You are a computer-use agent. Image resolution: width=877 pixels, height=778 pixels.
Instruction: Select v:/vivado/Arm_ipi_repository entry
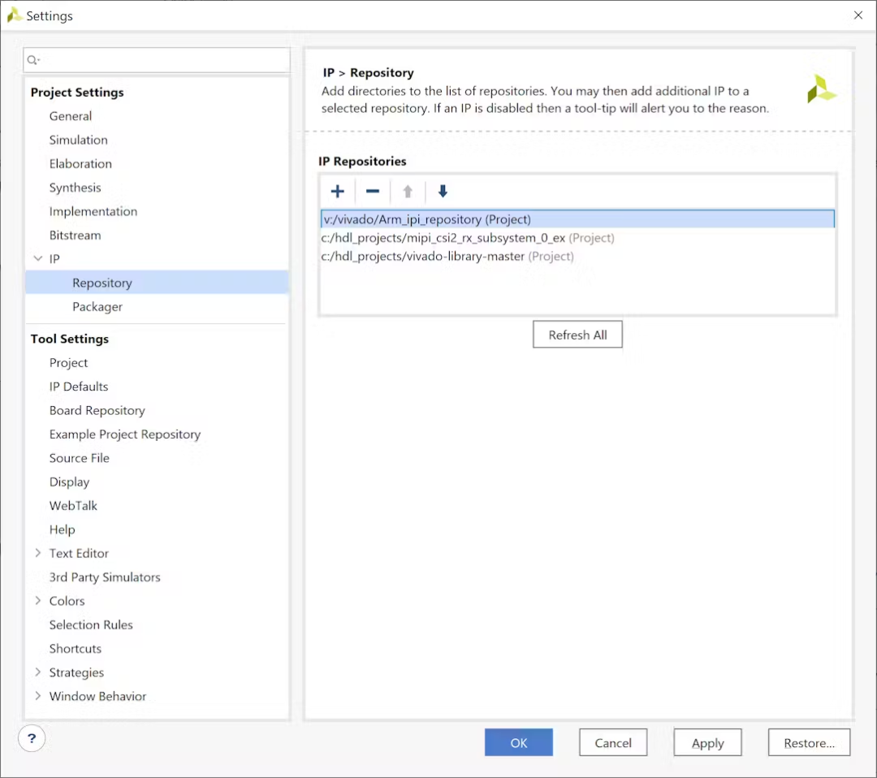coord(577,218)
